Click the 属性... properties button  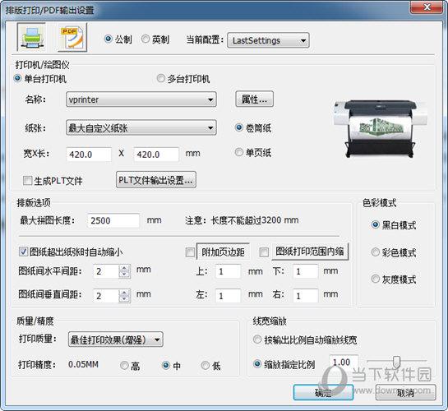(254, 99)
